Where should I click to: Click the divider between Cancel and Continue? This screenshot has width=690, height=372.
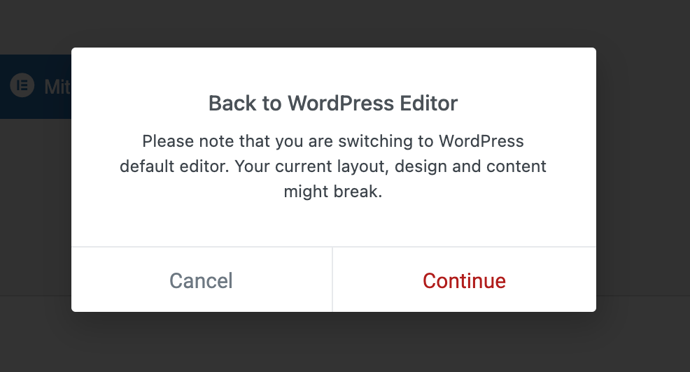click(332, 280)
